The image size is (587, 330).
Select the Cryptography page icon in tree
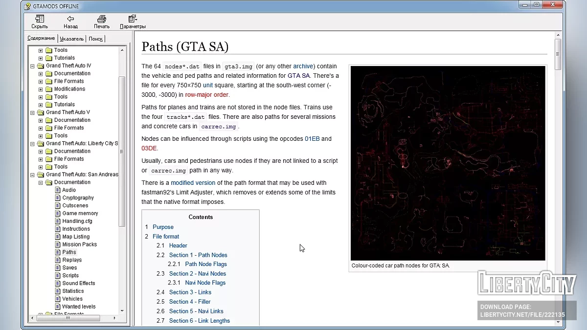tap(58, 198)
